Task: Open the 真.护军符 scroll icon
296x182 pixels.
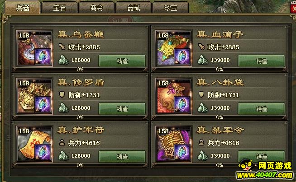Action: click(x=34, y=145)
